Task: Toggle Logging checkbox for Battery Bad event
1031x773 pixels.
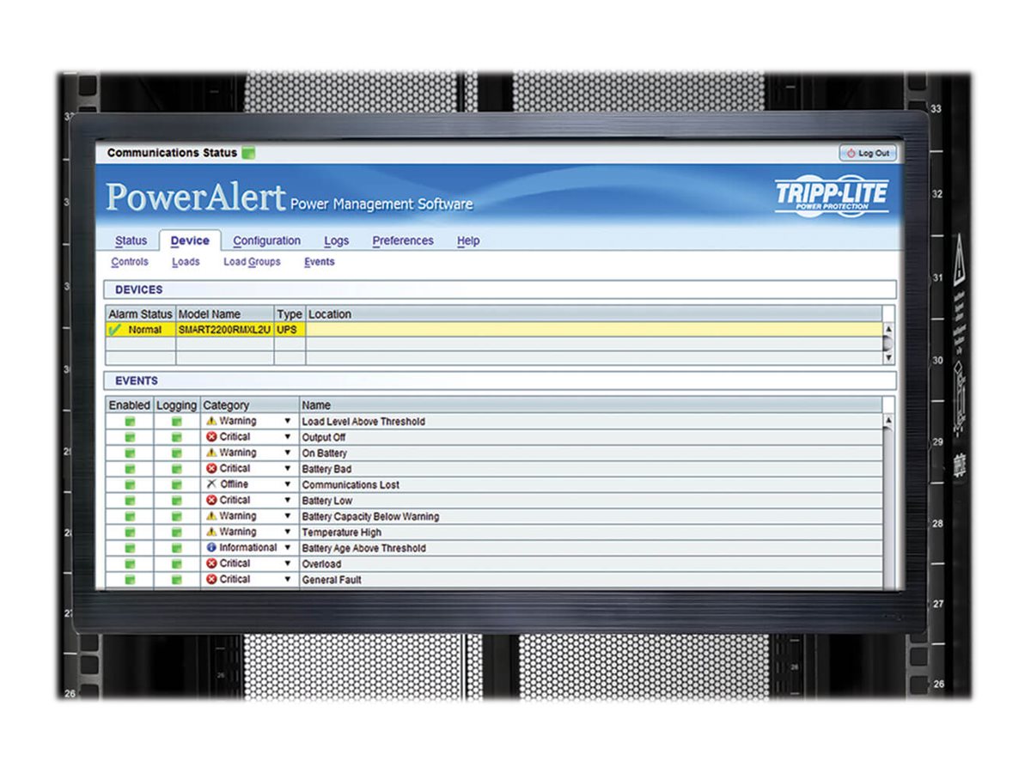Action: click(x=176, y=469)
